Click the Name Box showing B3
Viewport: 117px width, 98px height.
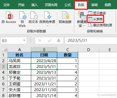14,41
